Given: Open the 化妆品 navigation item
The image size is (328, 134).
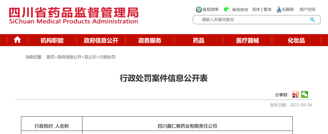Looking at the screenshot, I should click(x=296, y=40).
